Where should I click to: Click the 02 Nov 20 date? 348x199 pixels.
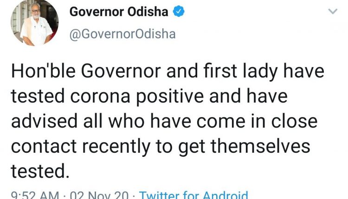[x=99, y=195]
